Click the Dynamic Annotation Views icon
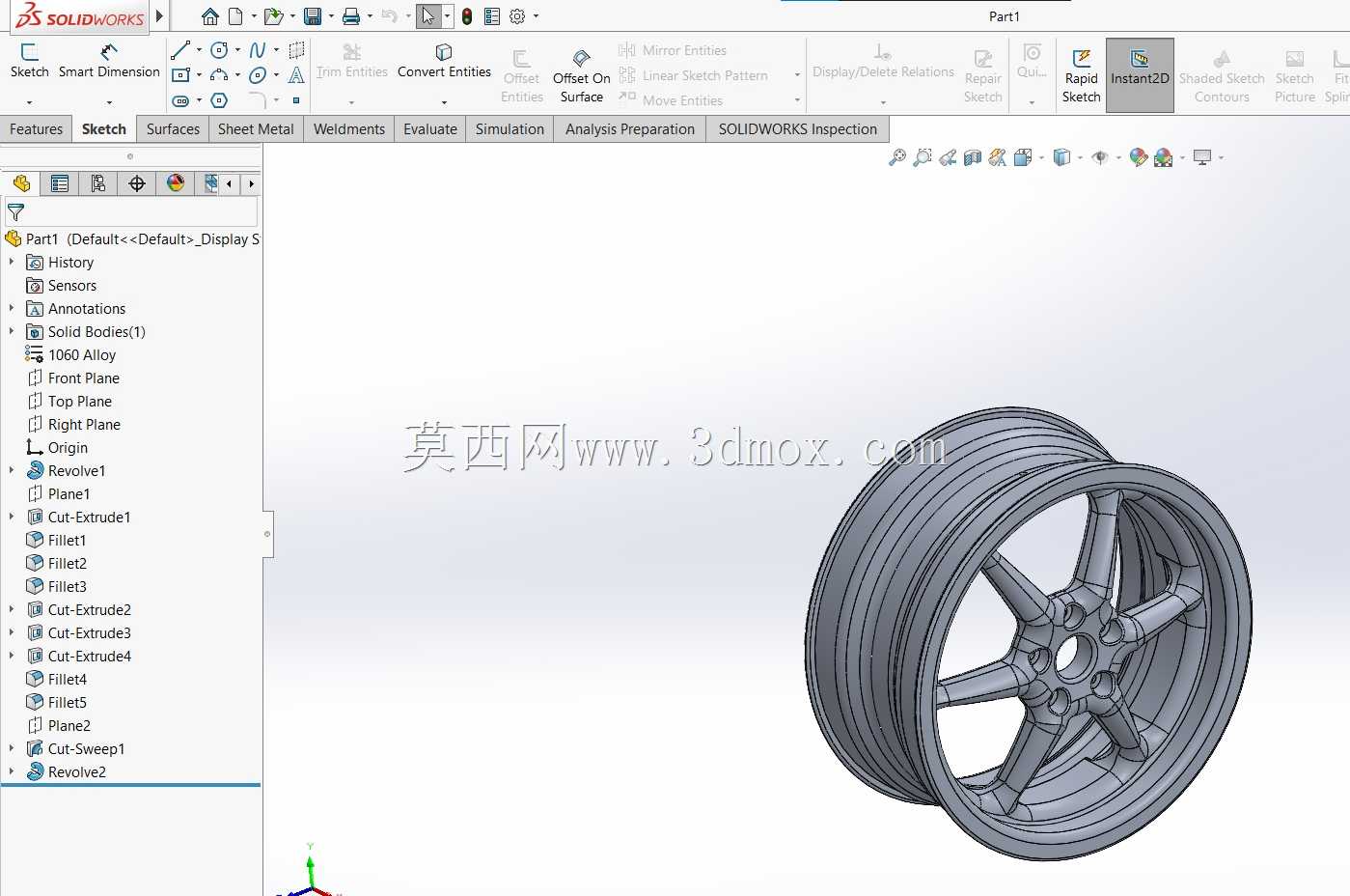This screenshot has height=896, width=1350. click(998, 157)
